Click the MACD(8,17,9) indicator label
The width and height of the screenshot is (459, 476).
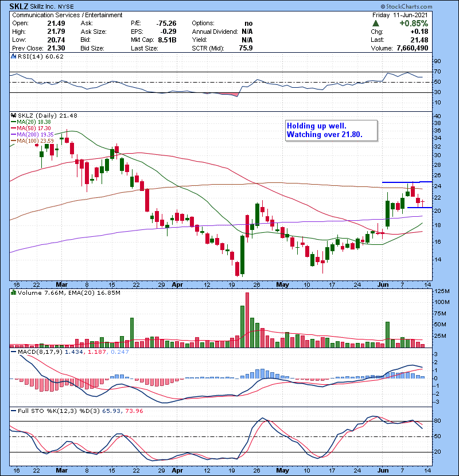tap(40, 352)
